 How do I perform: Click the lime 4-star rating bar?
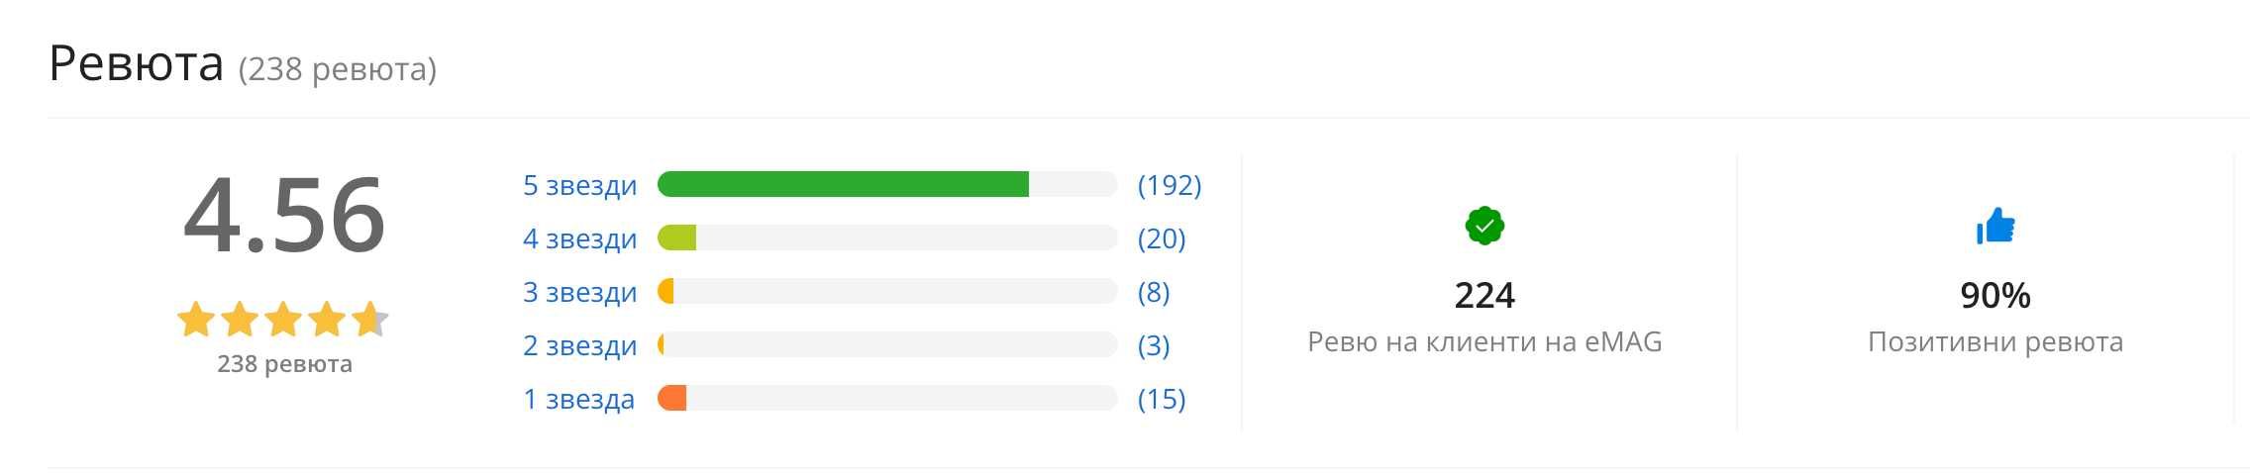[887, 237]
